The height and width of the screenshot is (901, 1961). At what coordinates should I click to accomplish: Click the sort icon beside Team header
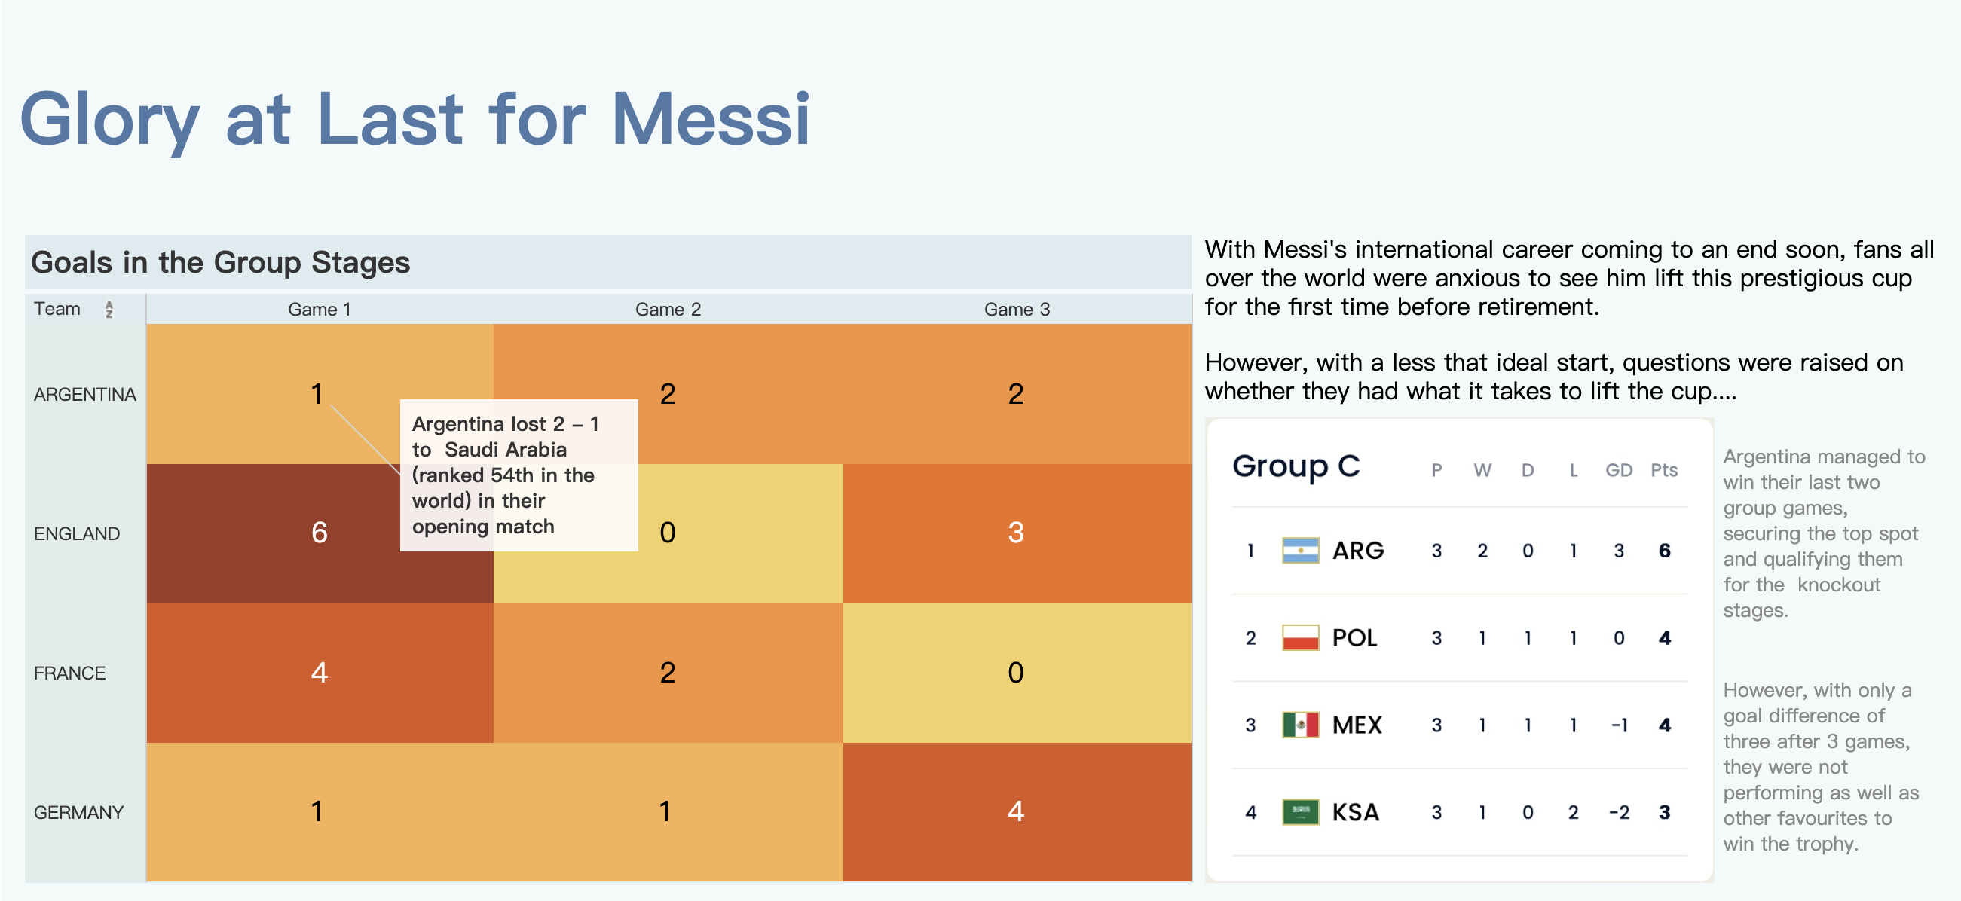coord(109,310)
